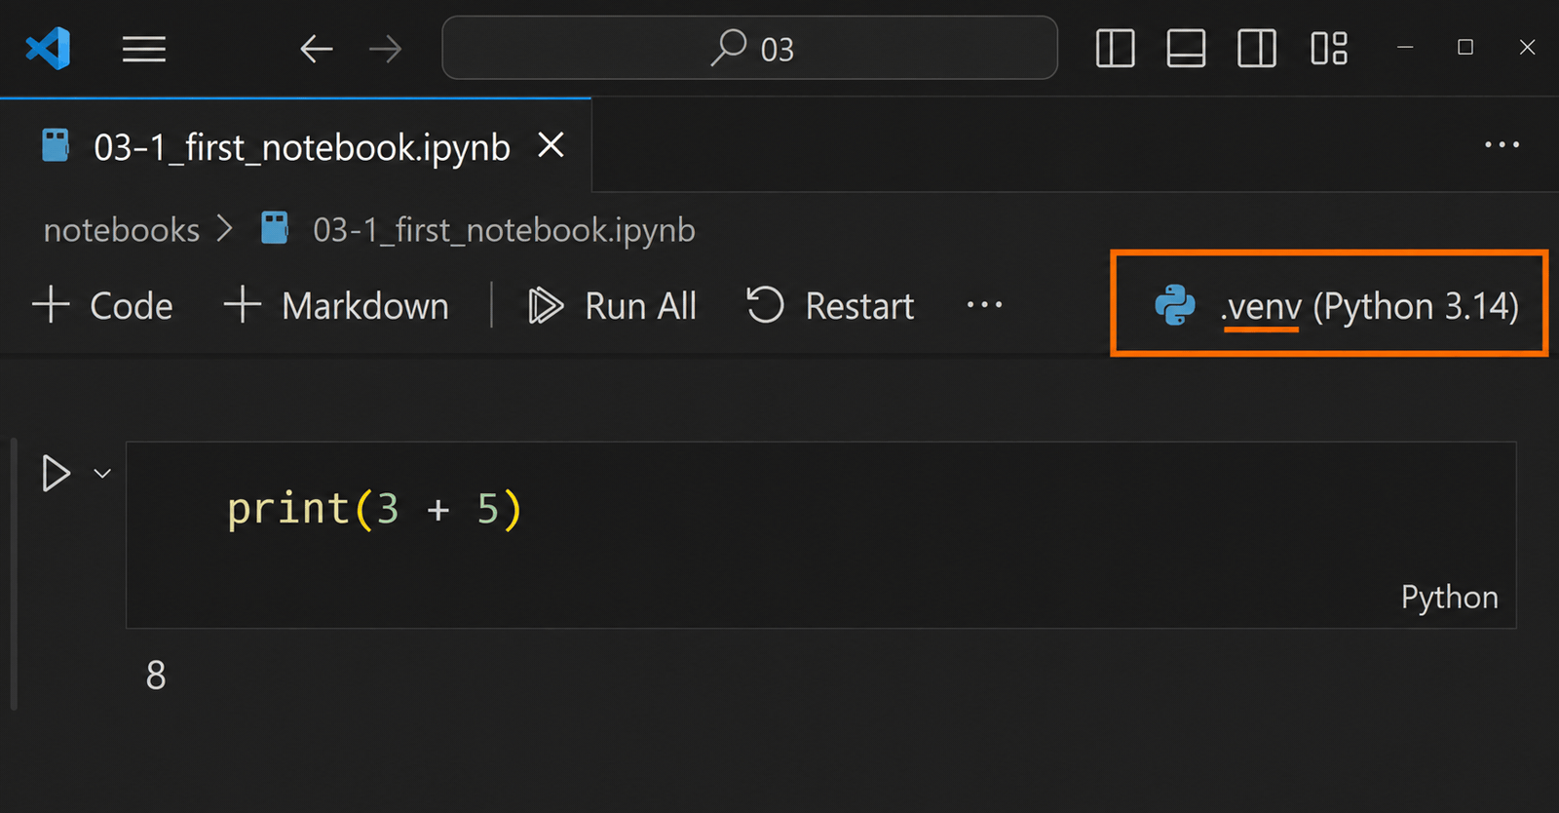Add a new Markdown cell

[336, 306]
